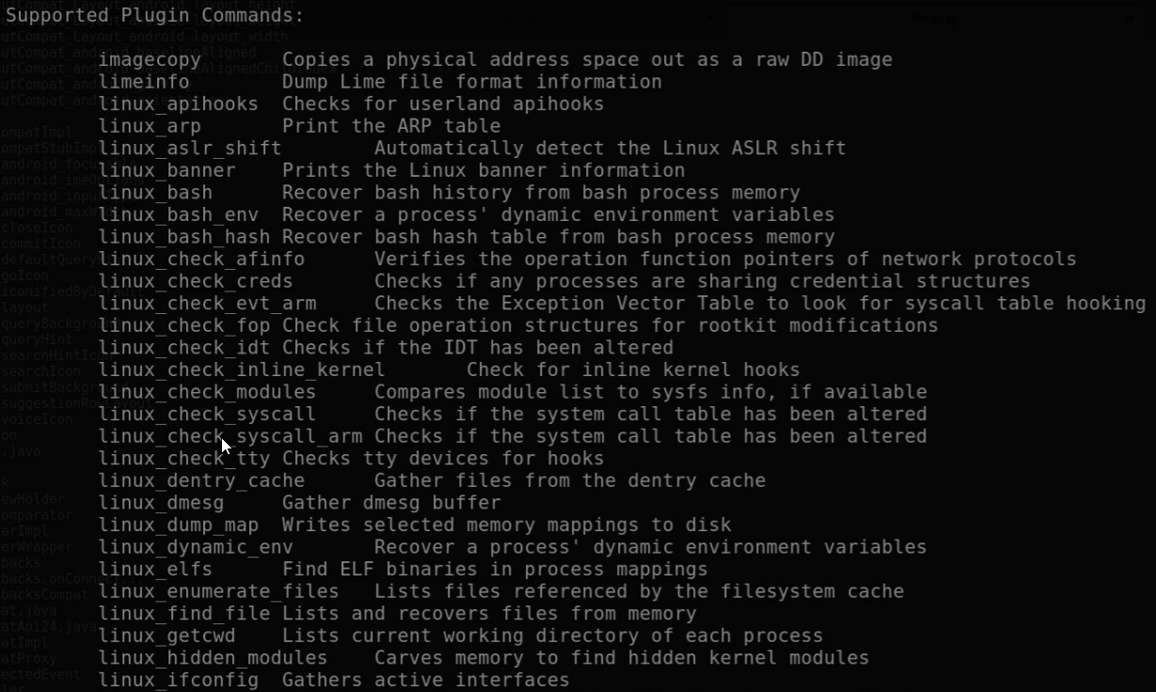Click the linux_ifconfig command name

click(179, 680)
